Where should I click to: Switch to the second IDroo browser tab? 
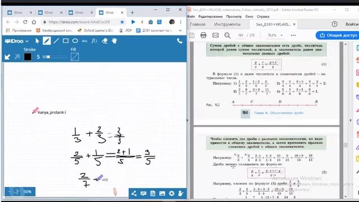[50, 12]
